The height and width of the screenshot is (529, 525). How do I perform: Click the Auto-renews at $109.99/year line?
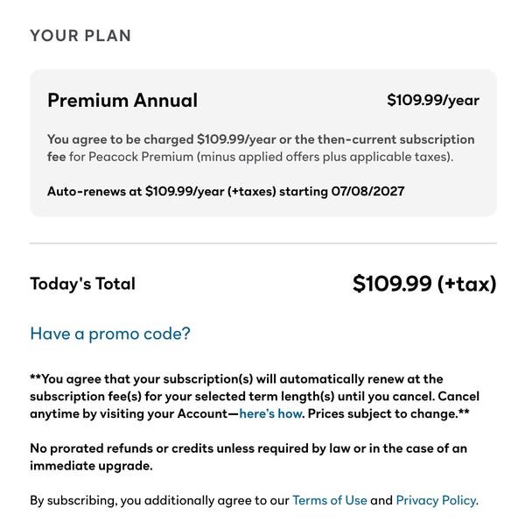coord(226,191)
